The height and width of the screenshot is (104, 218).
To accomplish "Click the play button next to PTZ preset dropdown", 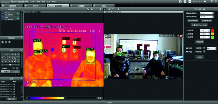I will (17, 68).
